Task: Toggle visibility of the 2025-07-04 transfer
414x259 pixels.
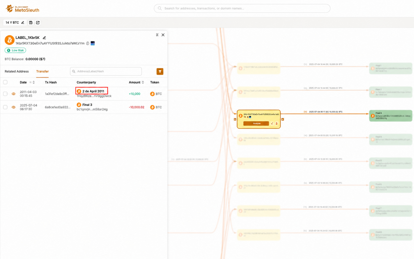Action: tap(14, 107)
